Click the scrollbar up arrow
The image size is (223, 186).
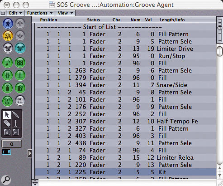pos(219,168)
